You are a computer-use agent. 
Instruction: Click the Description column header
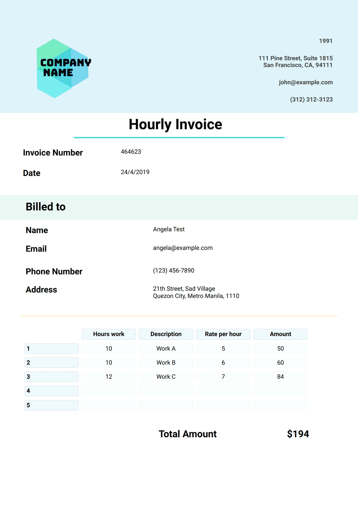[166, 334]
